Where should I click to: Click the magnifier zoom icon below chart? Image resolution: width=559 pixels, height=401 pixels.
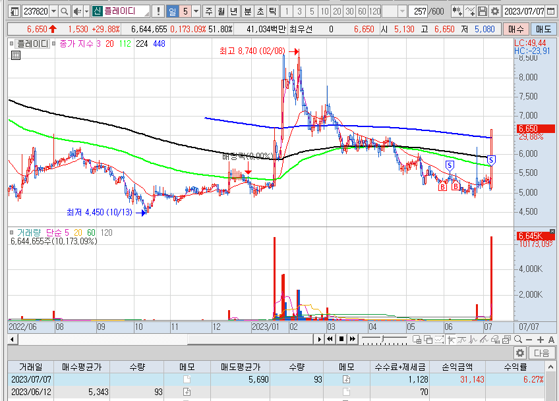(518, 339)
